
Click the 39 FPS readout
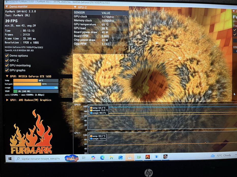pyautogui.click(x=11, y=21)
